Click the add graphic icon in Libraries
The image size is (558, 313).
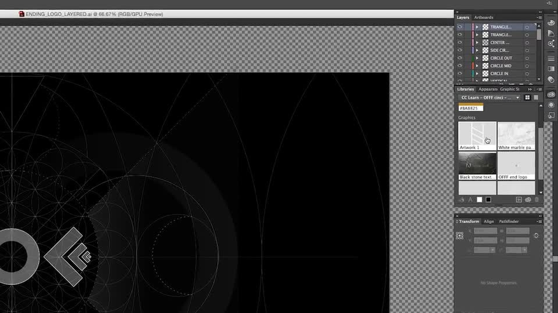click(462, 200)
